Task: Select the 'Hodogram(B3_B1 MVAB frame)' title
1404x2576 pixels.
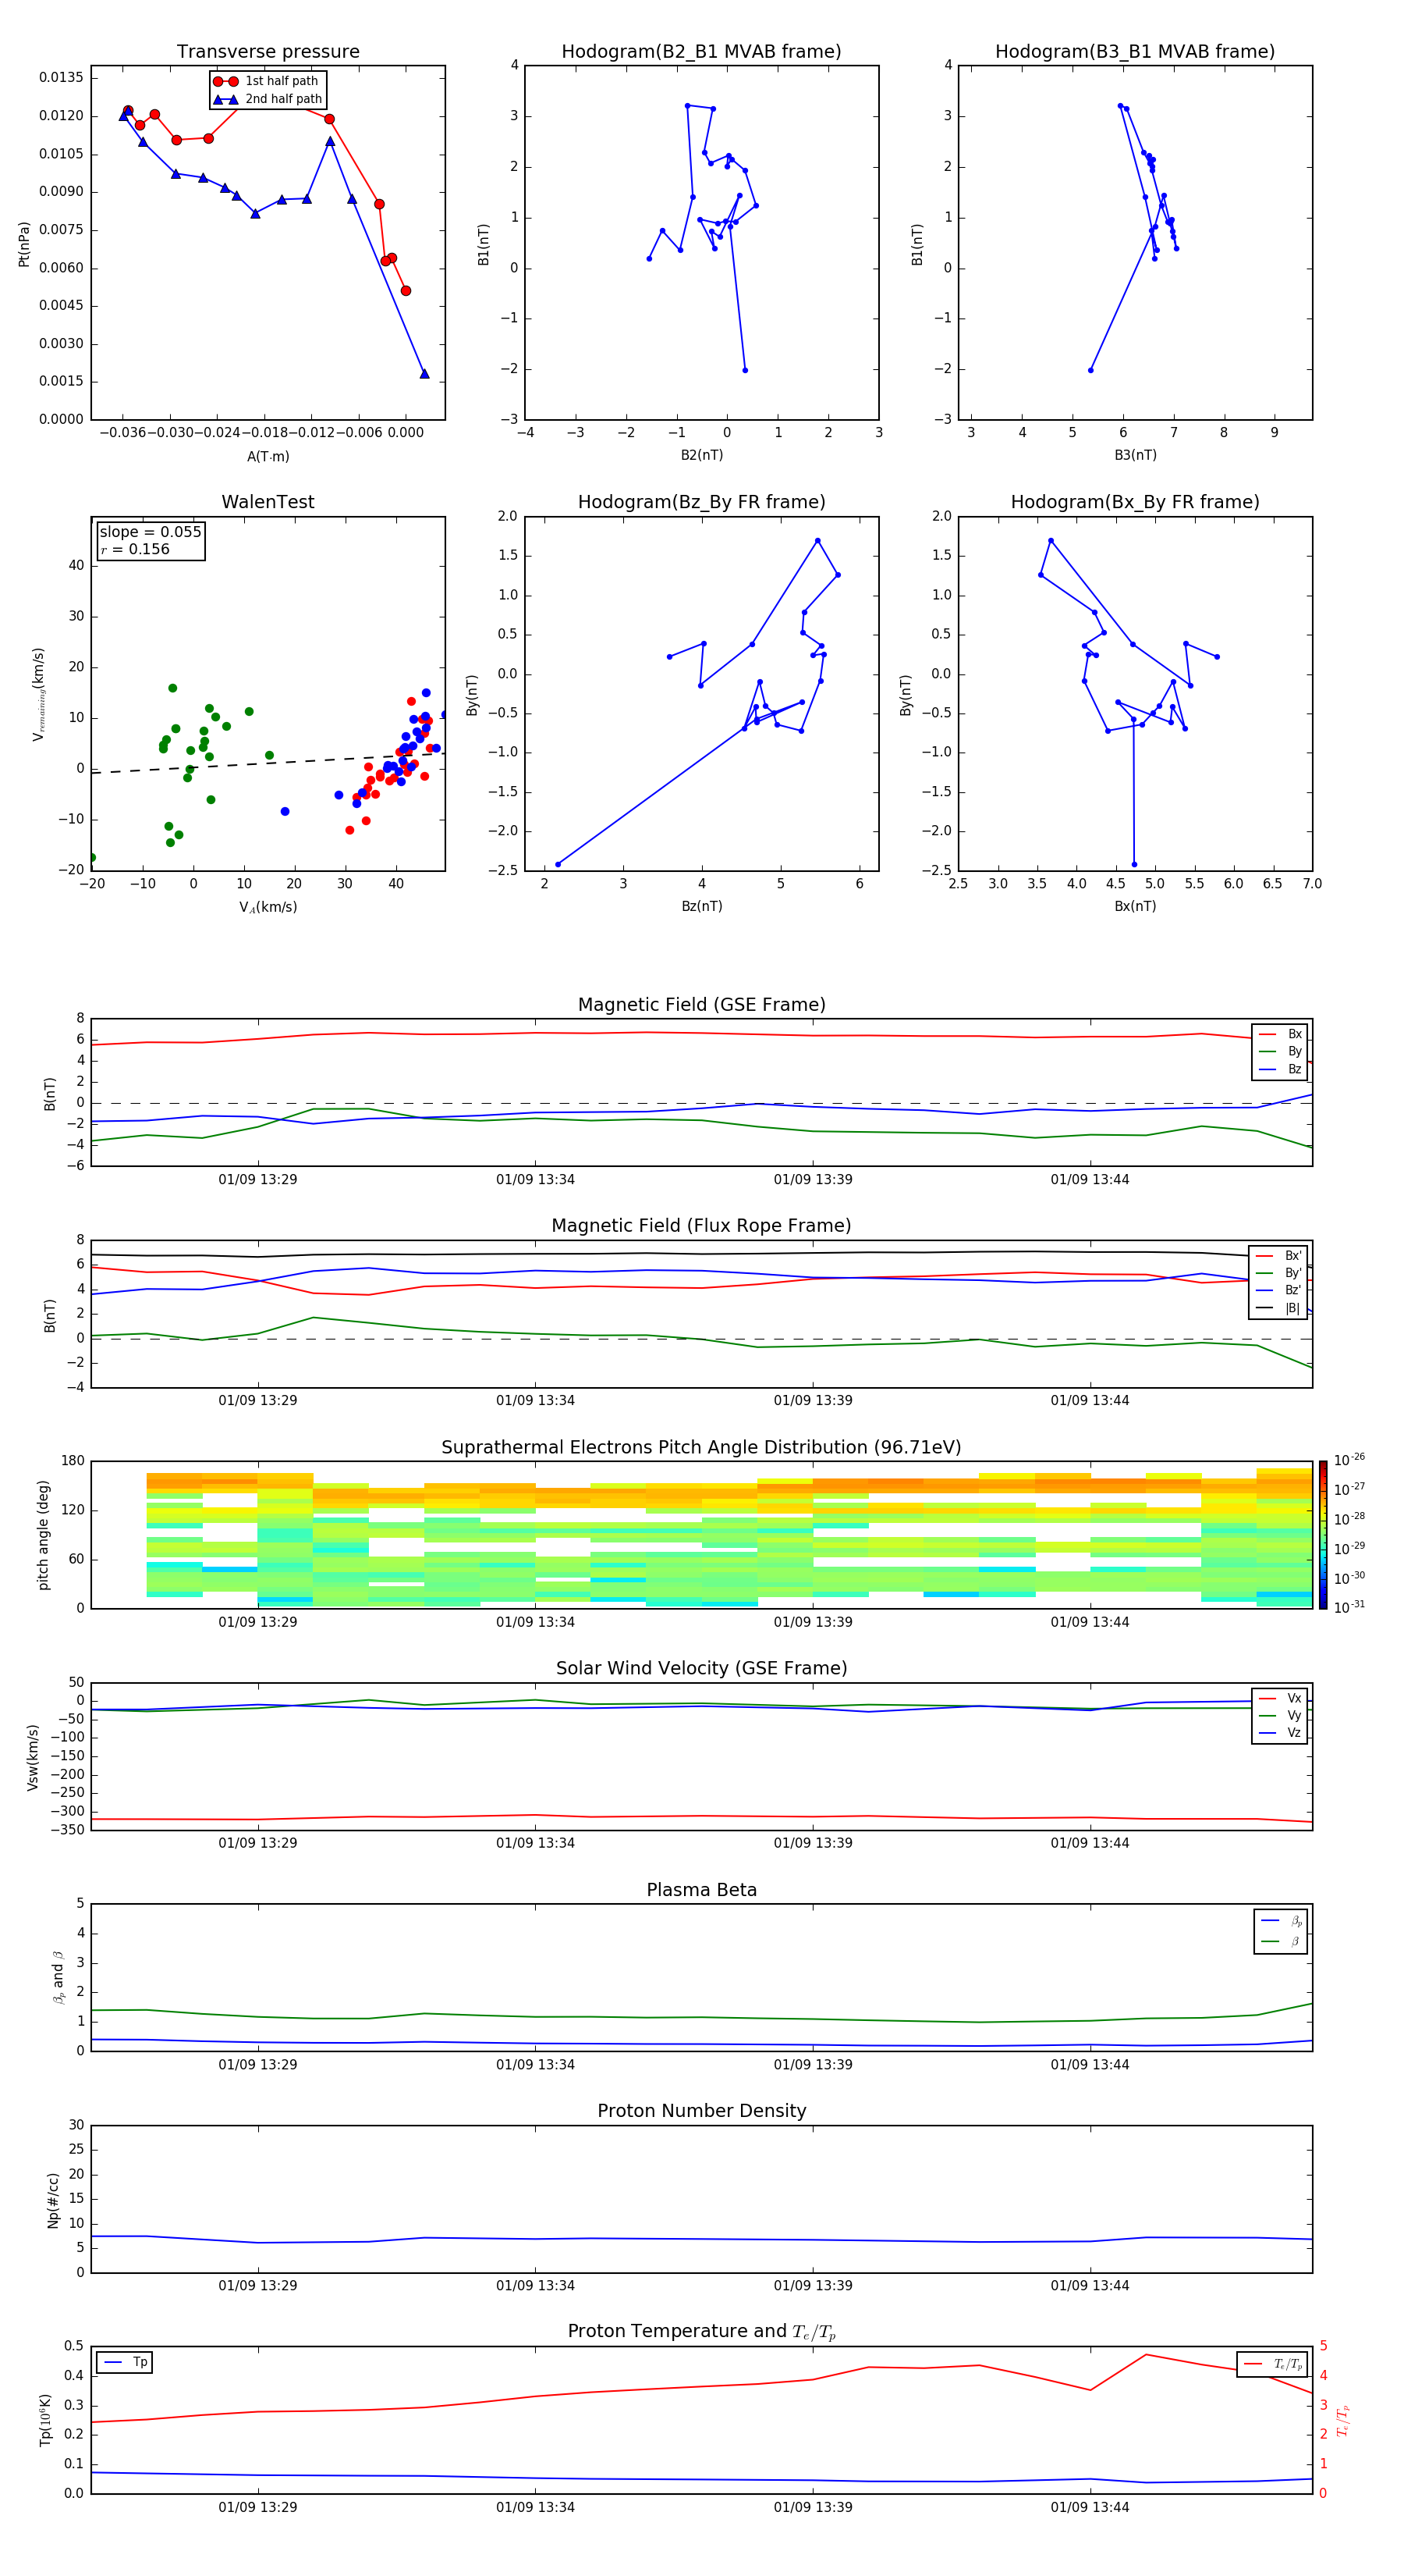Action: click(1135, 52)
